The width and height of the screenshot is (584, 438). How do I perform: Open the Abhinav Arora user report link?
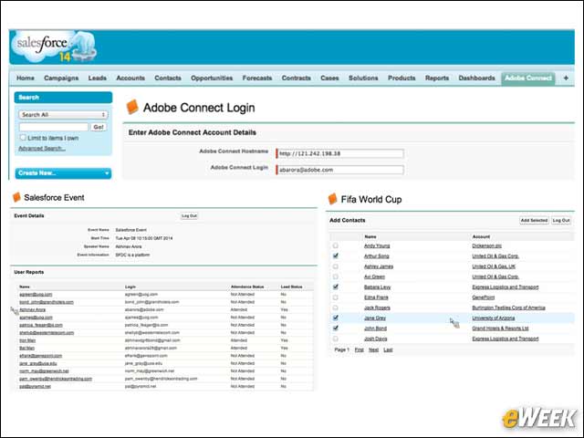33,309
